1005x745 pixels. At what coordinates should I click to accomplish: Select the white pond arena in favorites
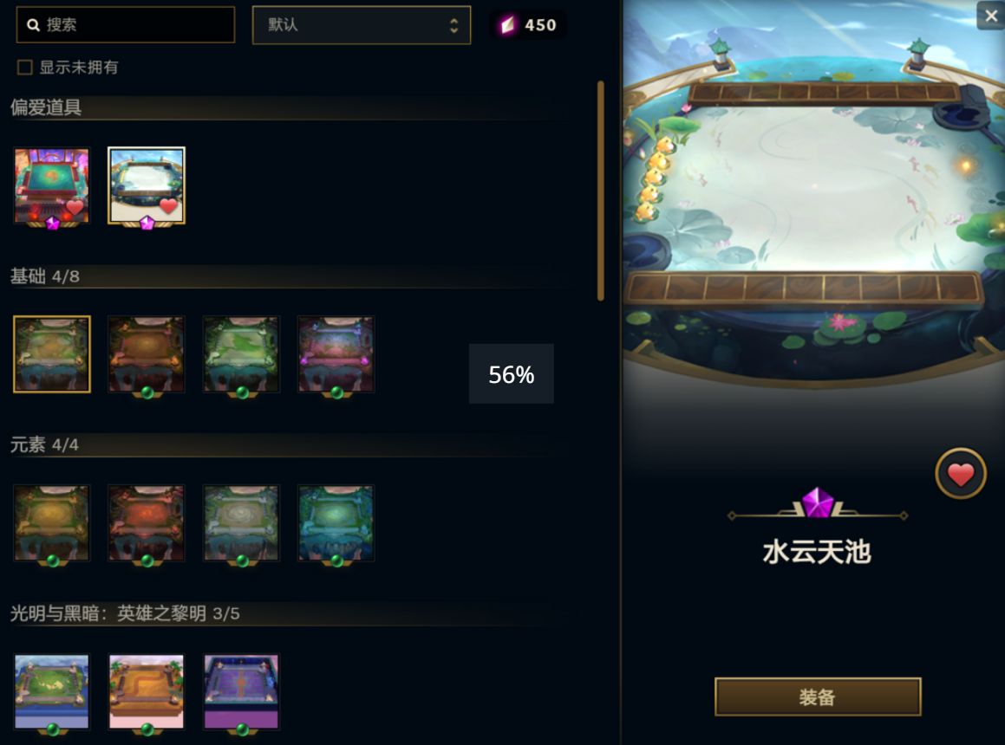tap(147, 185)
